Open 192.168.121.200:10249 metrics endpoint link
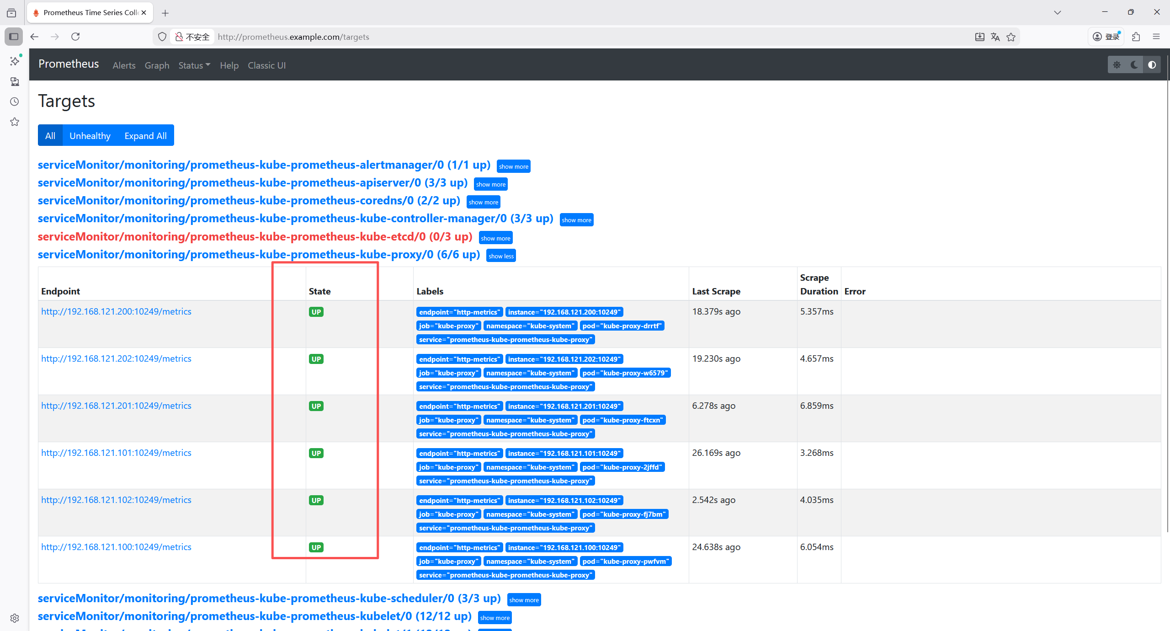The image size is (1170, 631). tap(116, 311)
